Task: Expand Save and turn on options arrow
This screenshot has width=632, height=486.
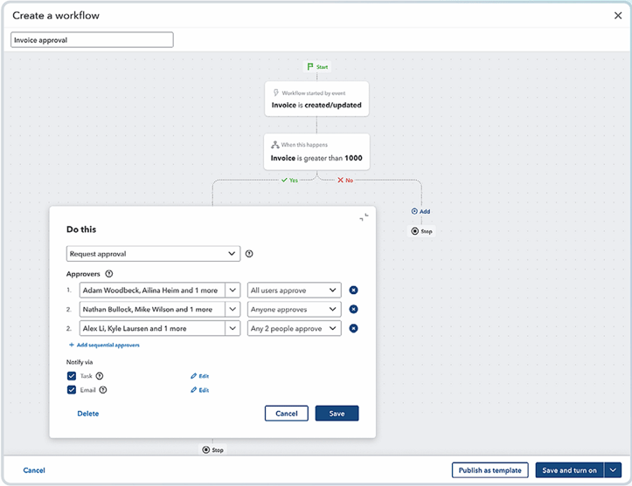Action: 613,470
